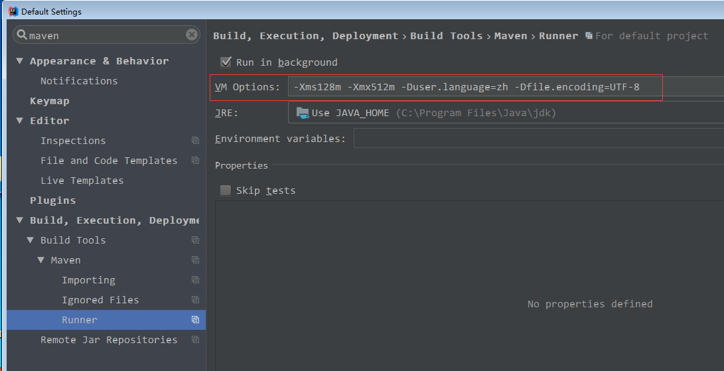Select File and Code Templates

pyautogui.click(x=109, y=161)
